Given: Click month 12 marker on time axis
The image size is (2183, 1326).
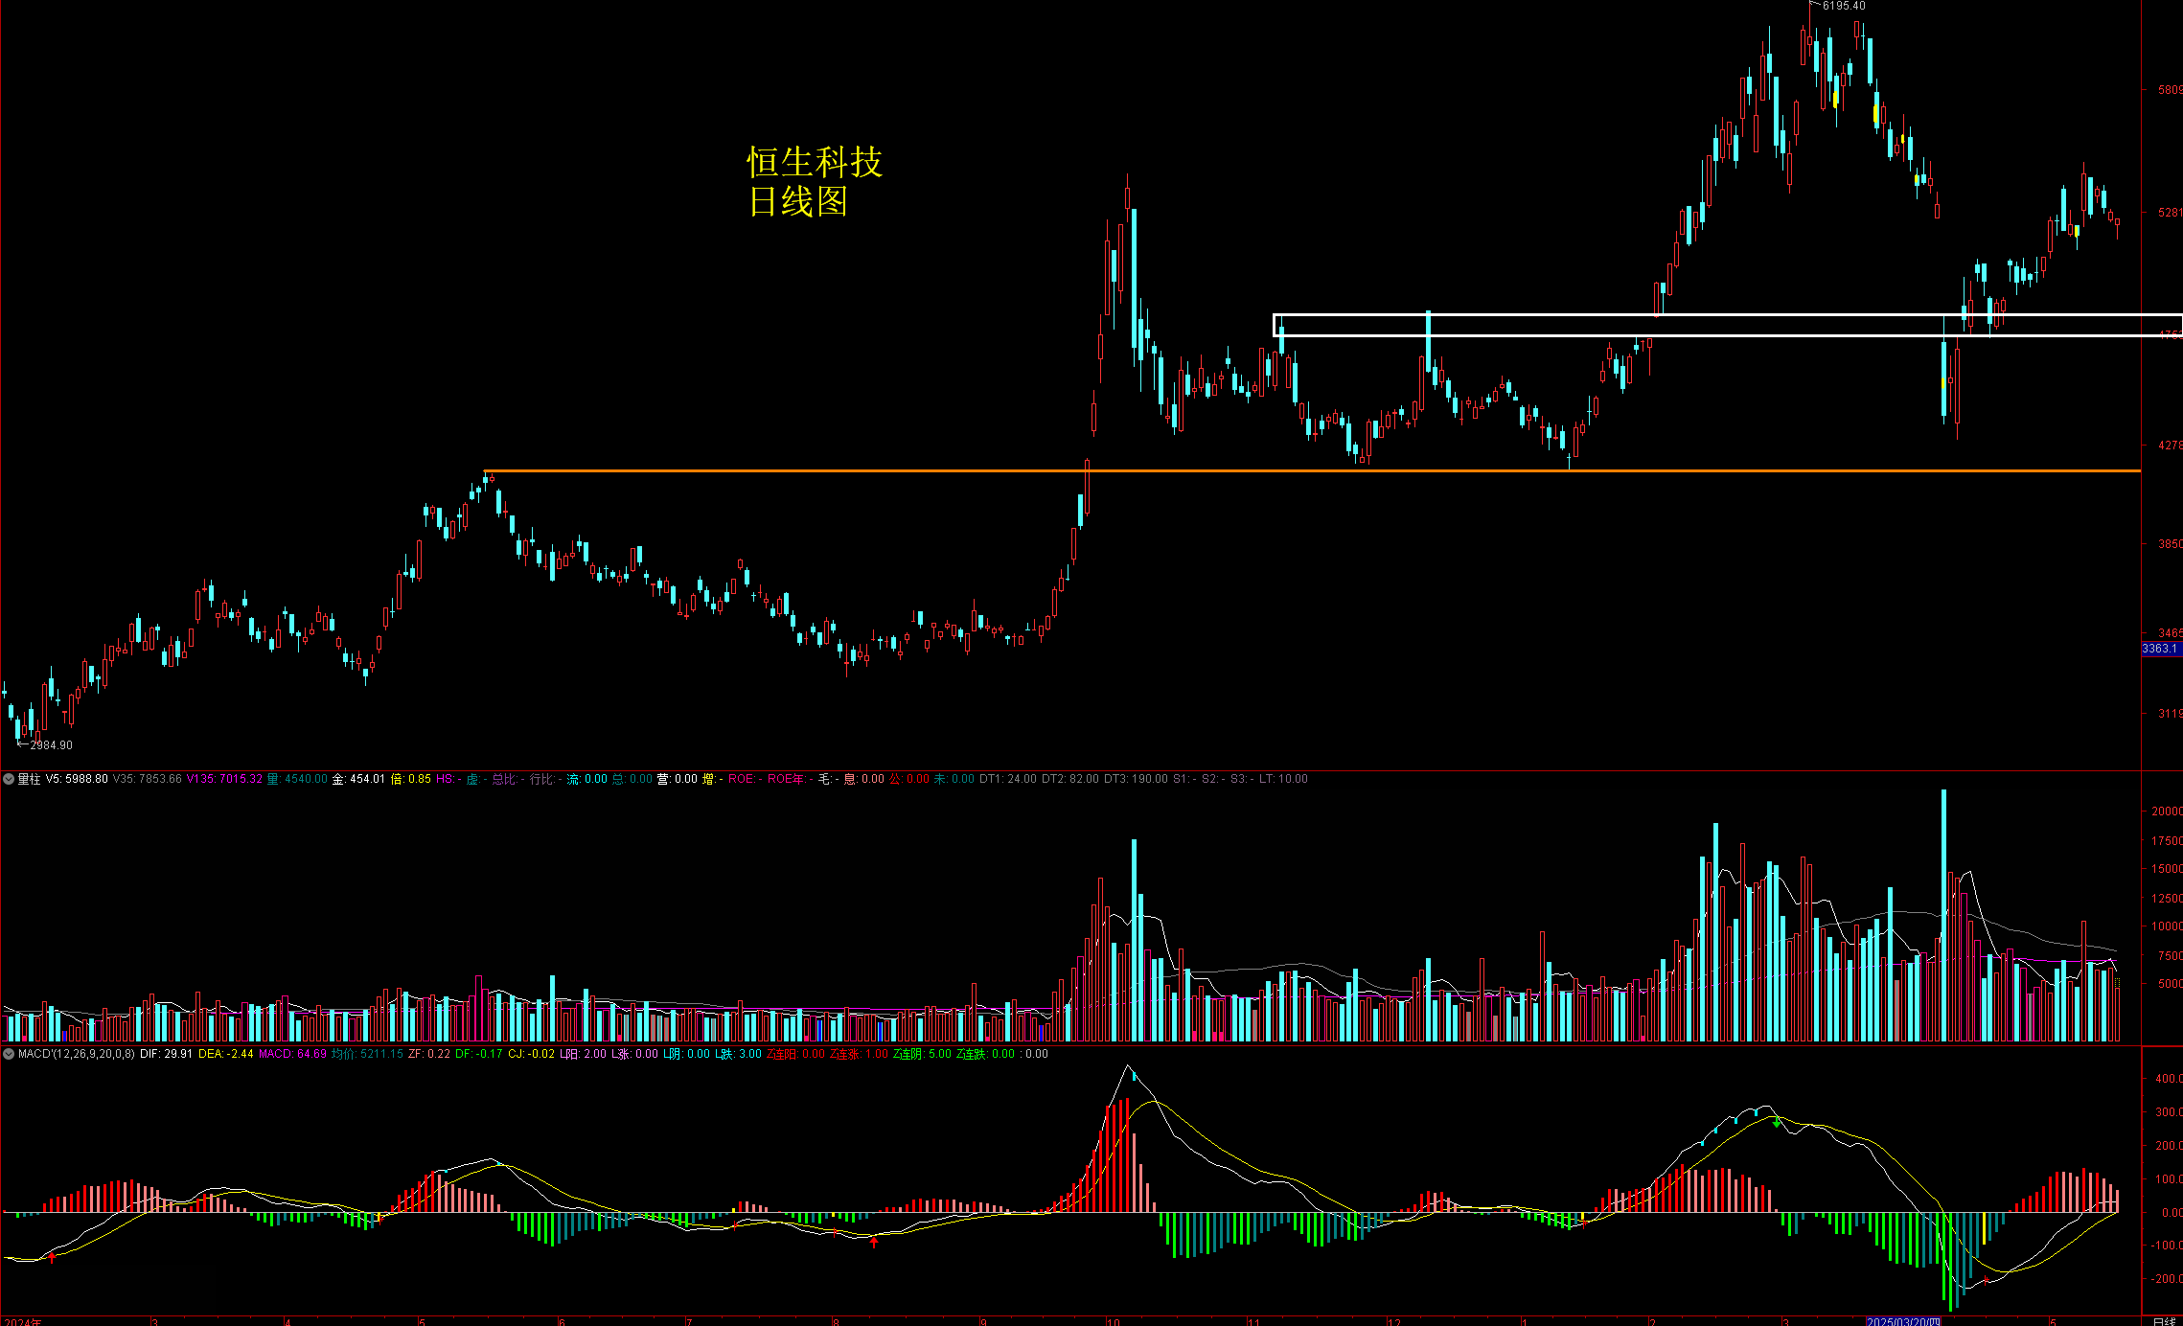Looking at the screenshot, I should pos(1394,1321).
